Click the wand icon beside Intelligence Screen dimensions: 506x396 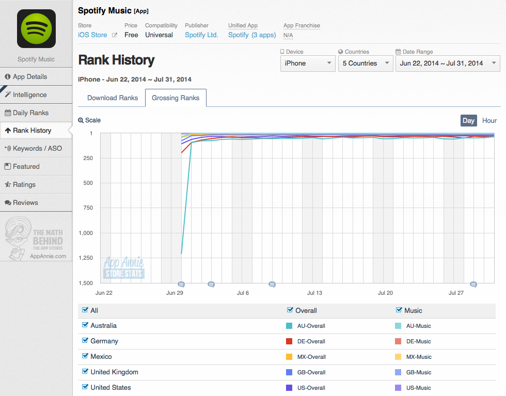(x=8, y=94)
